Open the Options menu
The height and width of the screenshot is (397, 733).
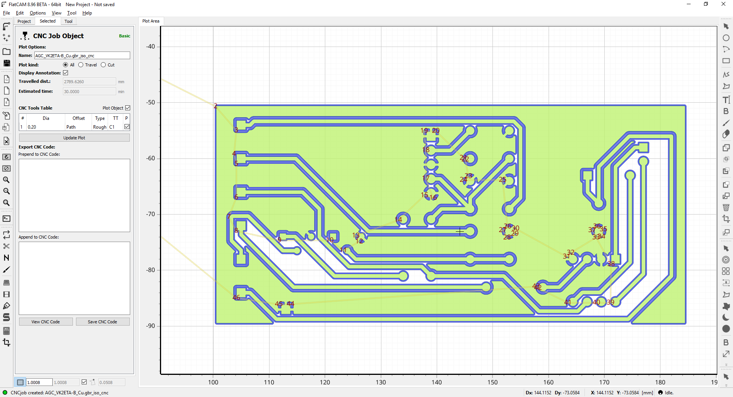coord(37,13)
